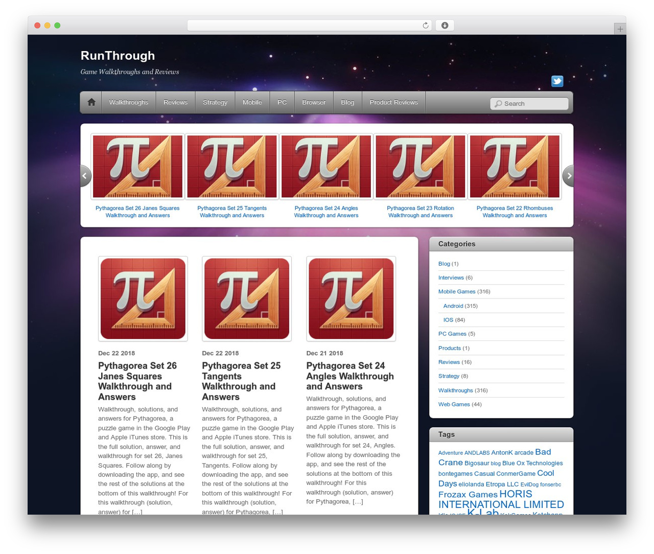Open carousel link Pythagorea Set 23 Rotation
The height and width of the screenshot is (554, 654).
[421, 212]
